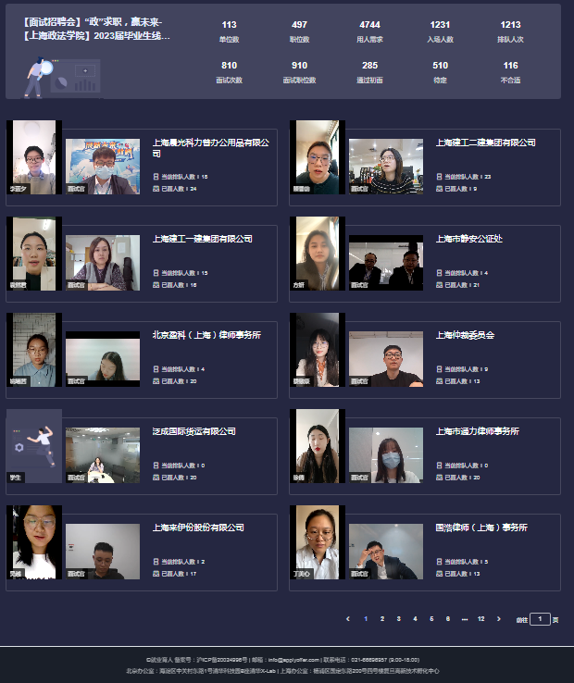574x683 pixels.
Task: Go to previous page with left chevron
Action: point(348,618)
